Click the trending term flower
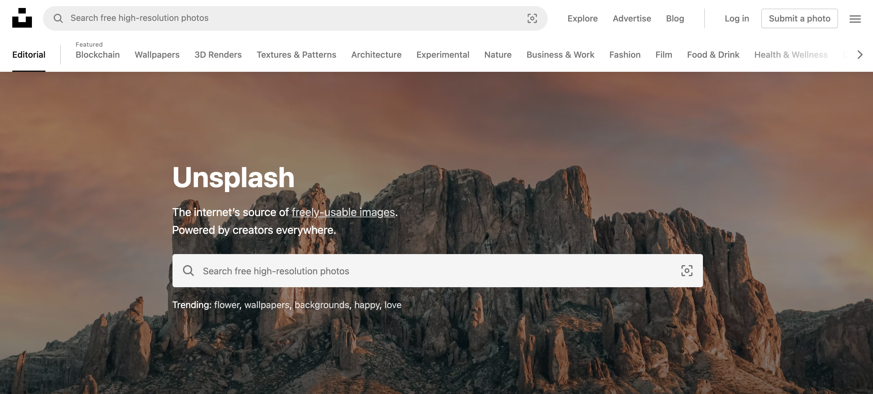 coord(226,305)
